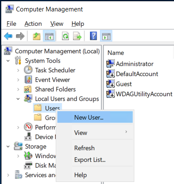Click the Local Users and Groups icon
This screenshot has height=184, width=174.
[x=28, y=99]
